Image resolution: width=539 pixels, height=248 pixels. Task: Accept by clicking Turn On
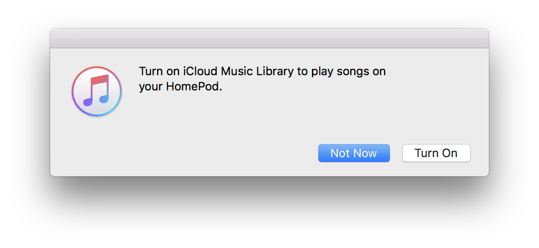pos(436,153)
